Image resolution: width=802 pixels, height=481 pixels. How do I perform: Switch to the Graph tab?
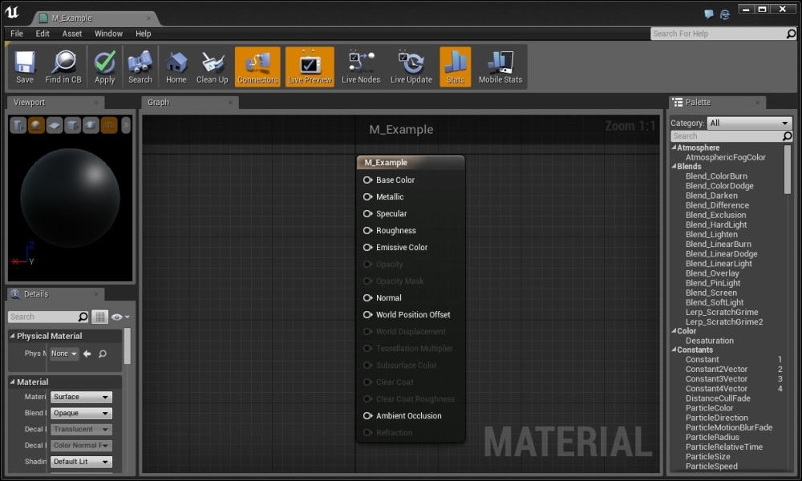point(158,102)
